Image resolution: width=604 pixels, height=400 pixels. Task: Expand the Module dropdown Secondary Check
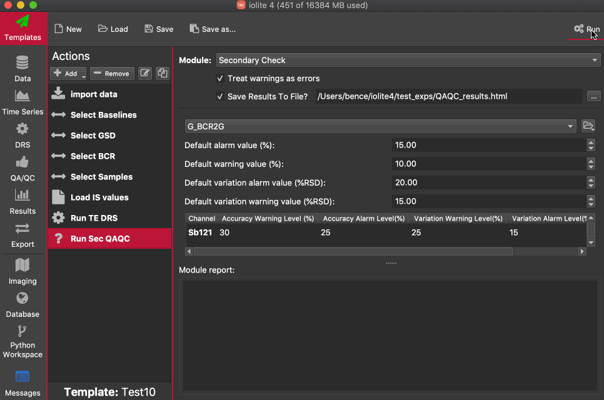point(408,61)
